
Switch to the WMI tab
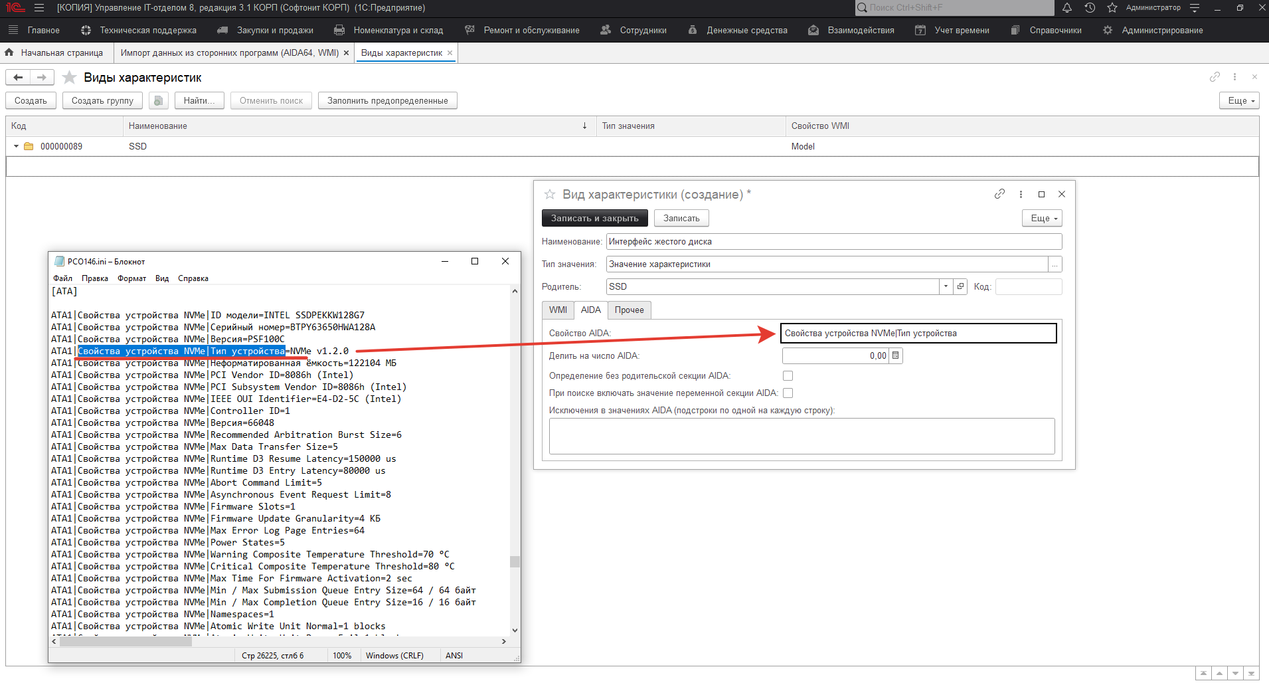[558, 310]
